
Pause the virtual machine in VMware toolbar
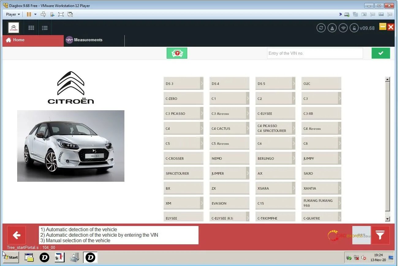29,14
